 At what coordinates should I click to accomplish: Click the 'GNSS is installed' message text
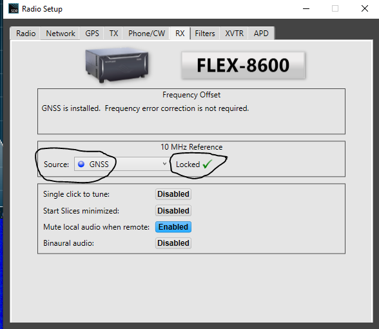145,108
